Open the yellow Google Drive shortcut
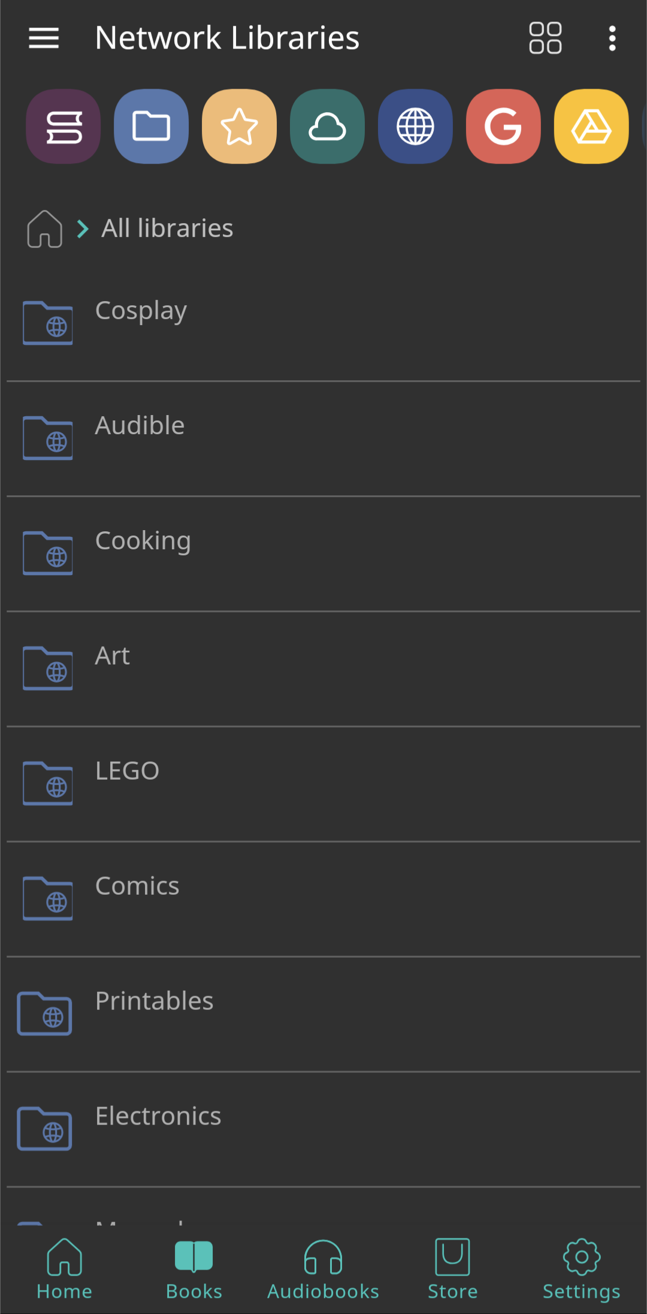The image size is (647, 1314). (591, 127)
